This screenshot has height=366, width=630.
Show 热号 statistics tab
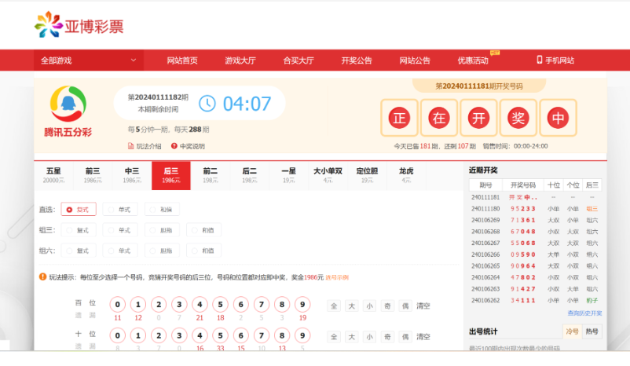[592, 331]
